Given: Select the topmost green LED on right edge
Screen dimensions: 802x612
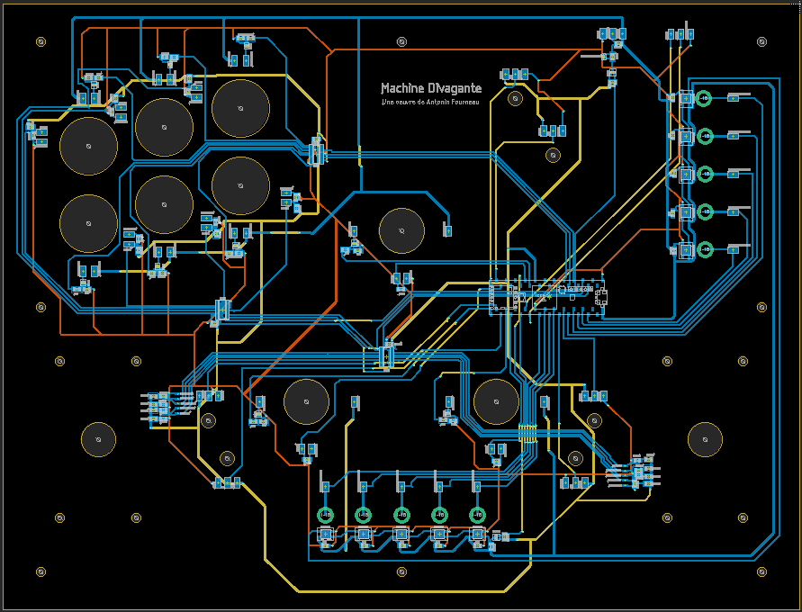Looking at the screenshot, I should coord(705,97).
